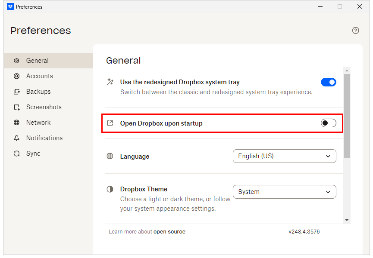This screenshot has width=373, height=258.
Task: Click the chevron arrow on English (US) selector
Action: pos(328,156)
